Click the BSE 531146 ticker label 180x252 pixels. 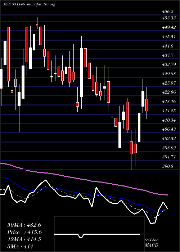(14, 4)
